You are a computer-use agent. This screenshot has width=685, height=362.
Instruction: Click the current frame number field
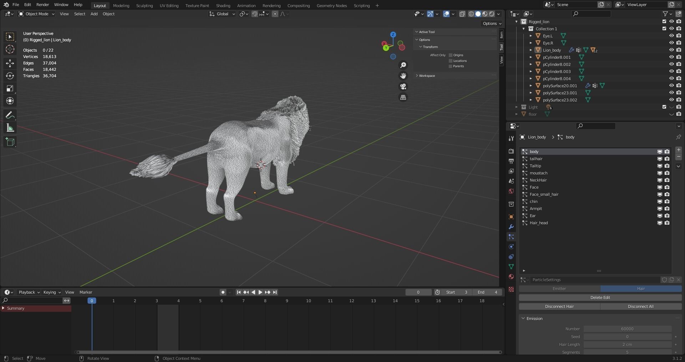[418, 292]
